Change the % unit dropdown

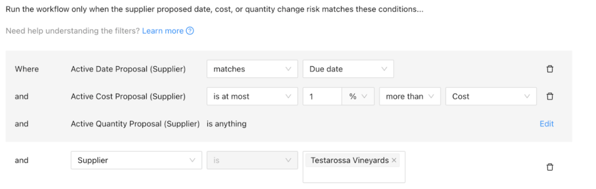point(358,97)
